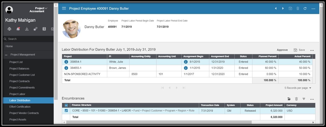
Task: Click the Project column header
Action: (x=84, y=56)
